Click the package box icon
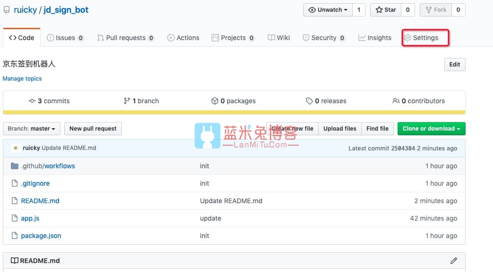The width and height of the screenshot is (493, 272). [215, 101]
